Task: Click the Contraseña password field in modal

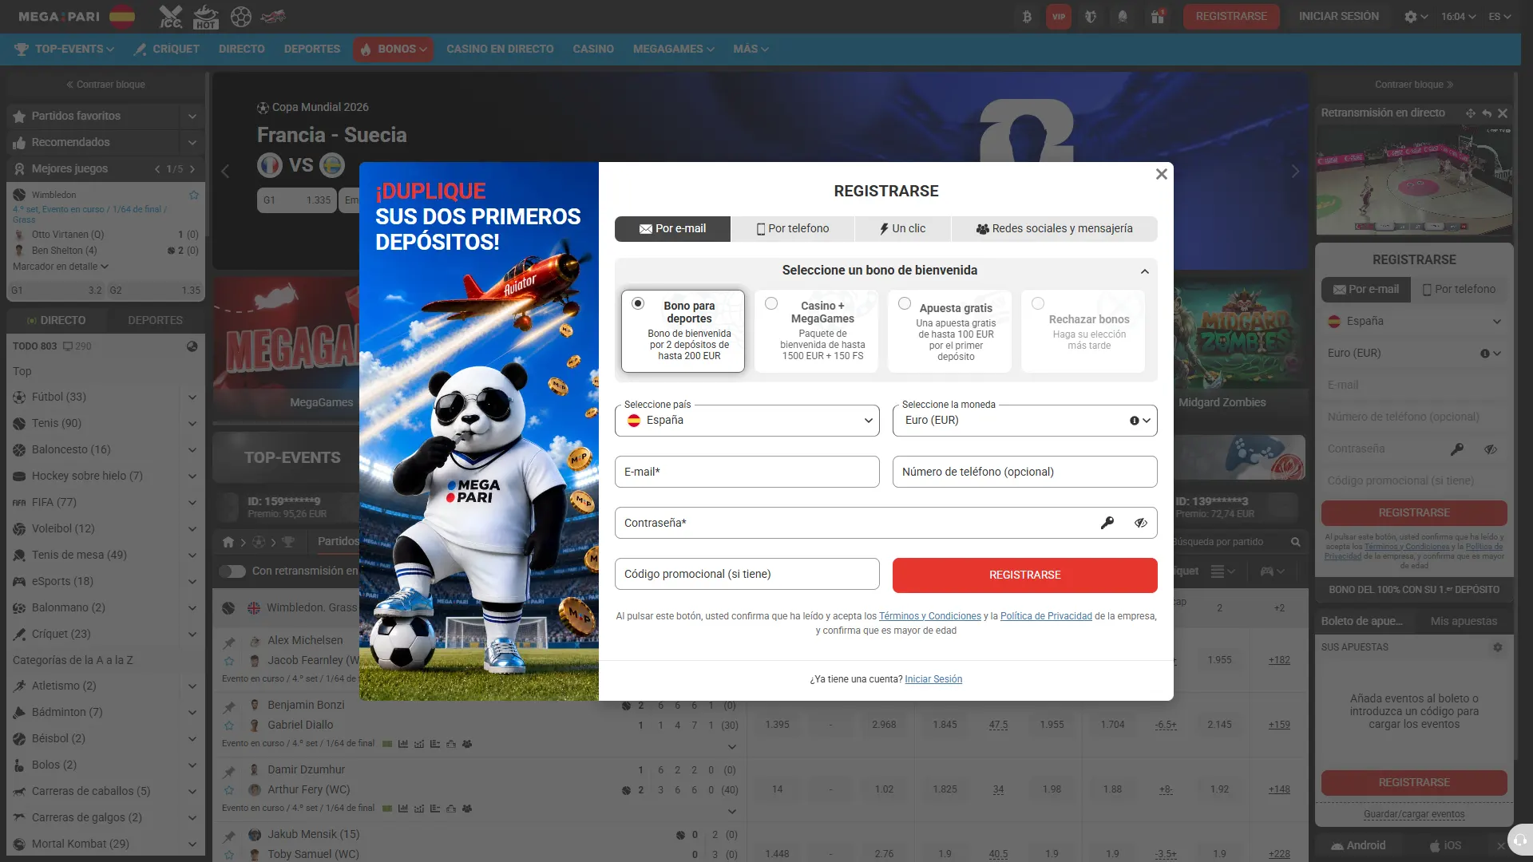Action: point(885,523)
